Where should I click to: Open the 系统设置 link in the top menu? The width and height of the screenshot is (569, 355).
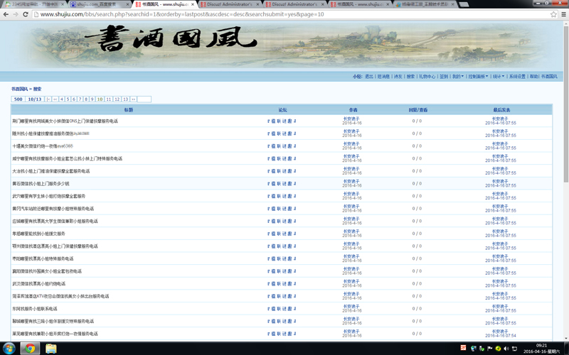point(517,77)
